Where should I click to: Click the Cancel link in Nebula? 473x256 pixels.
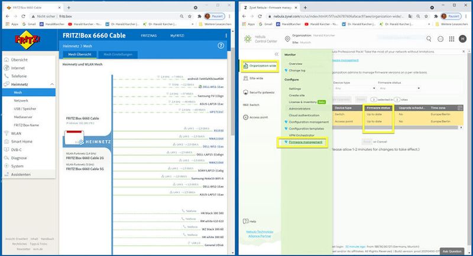(381, 142)
